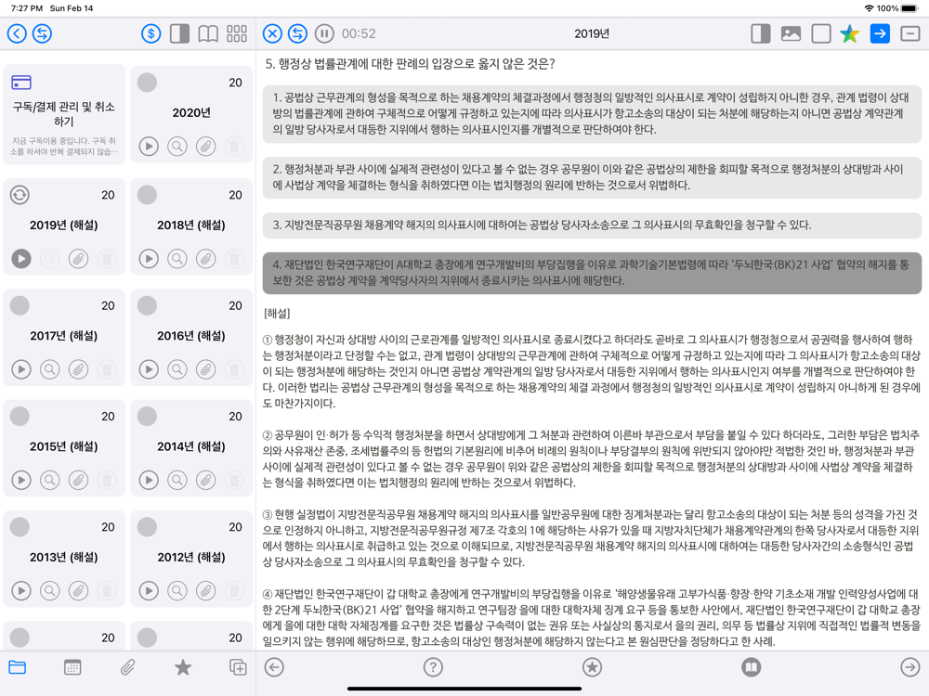Open the star favorites tab in bottom bar

(182, 667)
